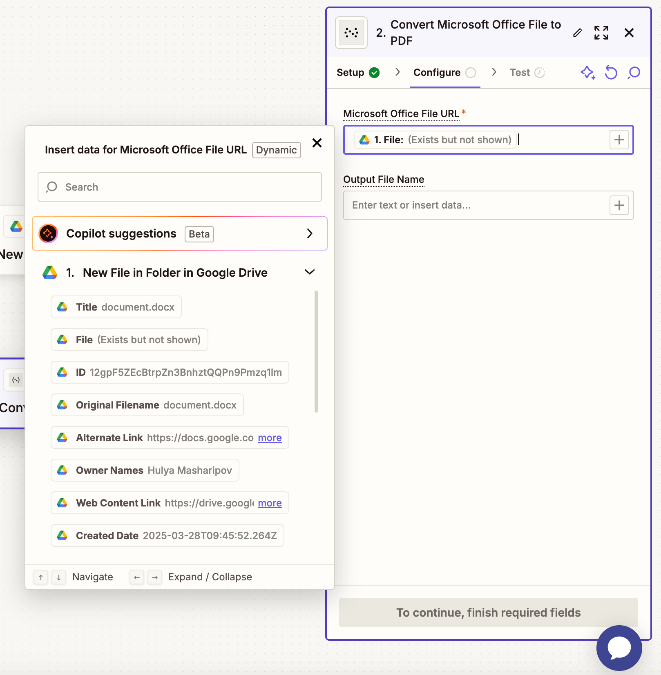The image size is (661, 675).
Task: Click the undo/refresh fields arrow icon
Action: [611, 73]
